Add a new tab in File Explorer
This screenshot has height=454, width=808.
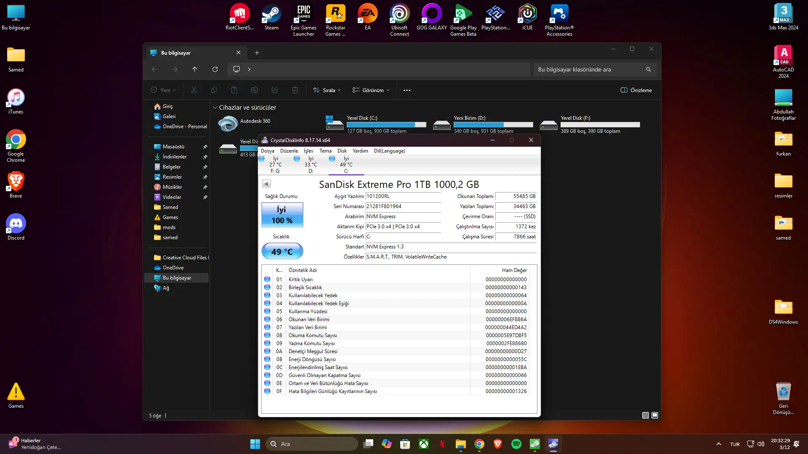click(x=257, y=53)
